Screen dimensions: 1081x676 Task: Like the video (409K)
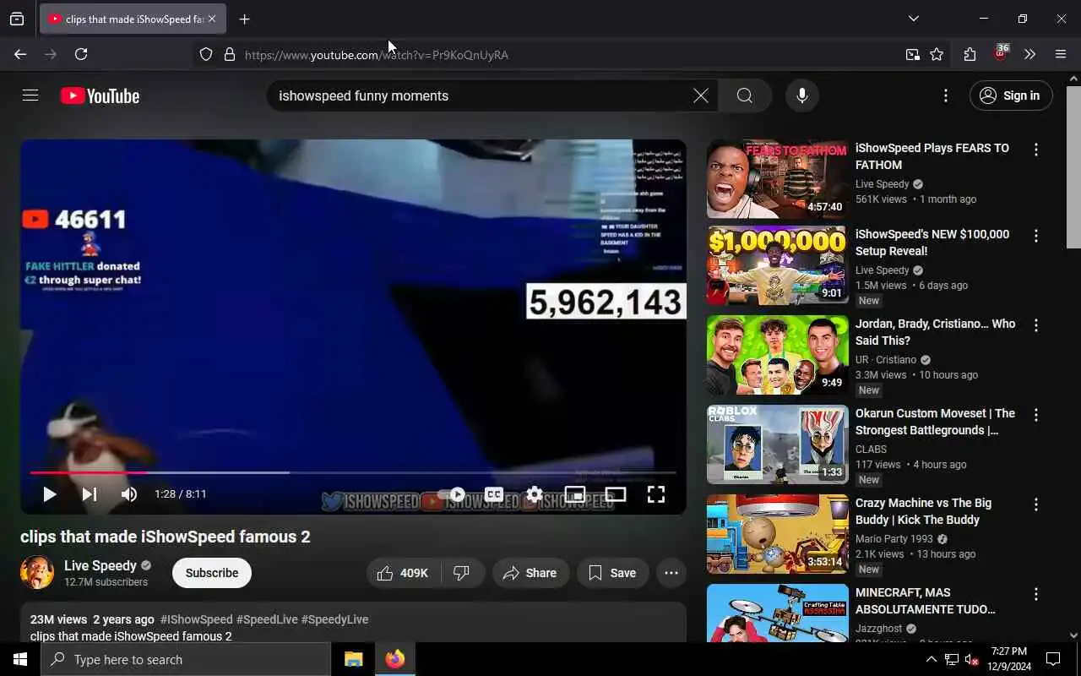(x=403, y=573)
